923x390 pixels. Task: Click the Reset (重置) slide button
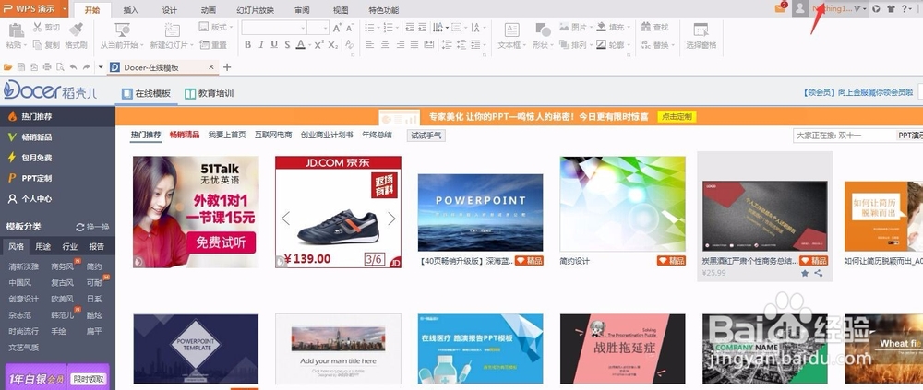(x=213, y=44)
